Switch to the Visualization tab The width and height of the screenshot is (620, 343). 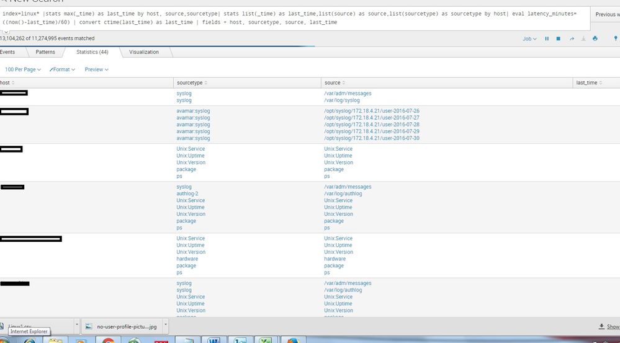click(144, 52)
